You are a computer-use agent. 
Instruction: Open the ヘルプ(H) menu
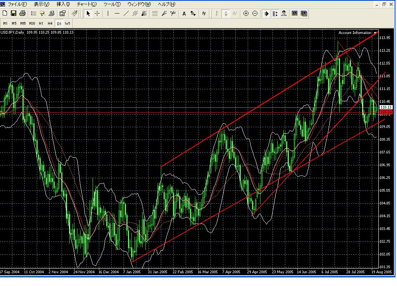tap(166, 4)
